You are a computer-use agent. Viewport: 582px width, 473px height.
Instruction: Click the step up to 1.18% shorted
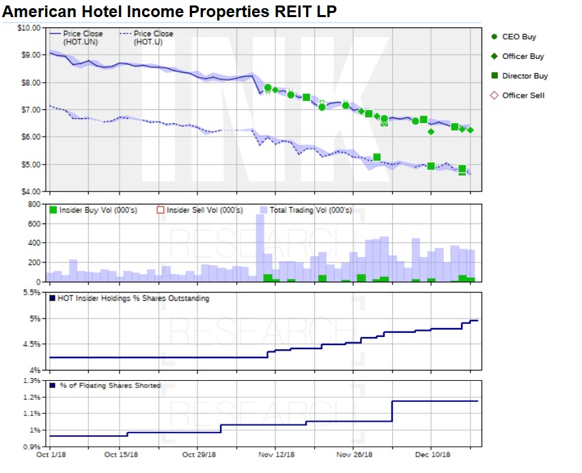coord(392,411)
